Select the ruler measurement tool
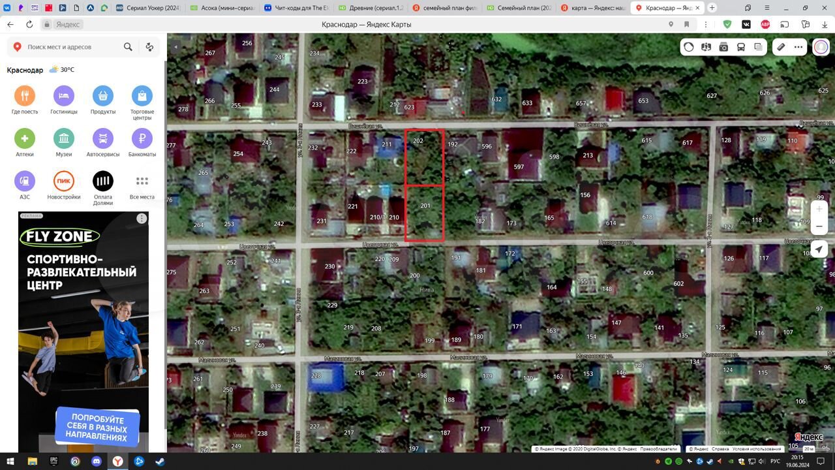835x470 pixels. (781, 47)
